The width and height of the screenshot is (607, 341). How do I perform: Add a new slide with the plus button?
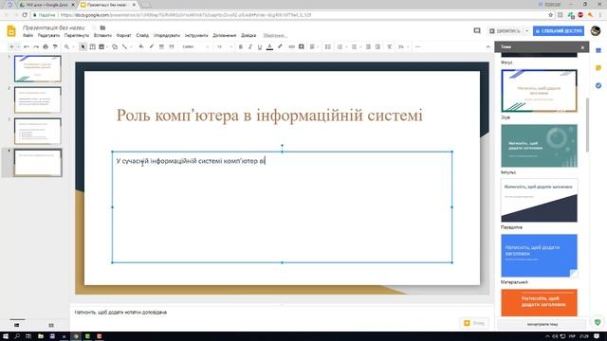tap(11, 46)
